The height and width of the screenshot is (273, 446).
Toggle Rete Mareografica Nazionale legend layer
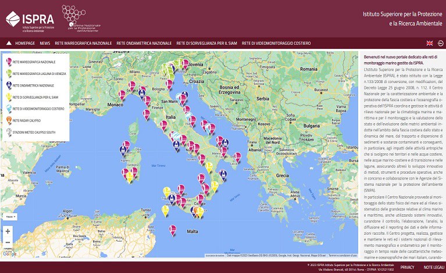(x=34, y=62)
